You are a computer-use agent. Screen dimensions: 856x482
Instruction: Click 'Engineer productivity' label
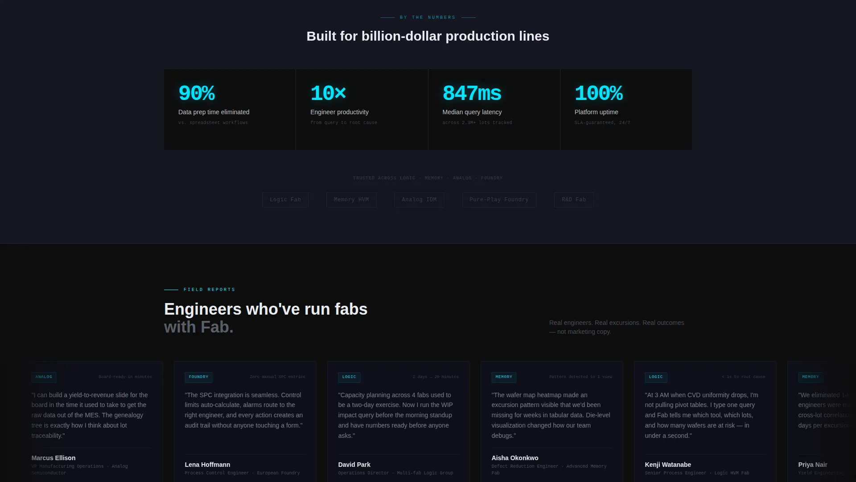coord(339,112)
